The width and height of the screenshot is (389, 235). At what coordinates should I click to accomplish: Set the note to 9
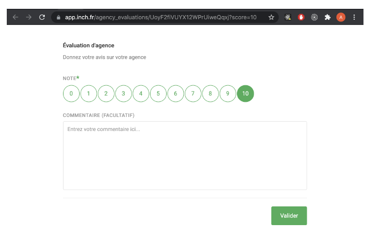pos(228,94)
